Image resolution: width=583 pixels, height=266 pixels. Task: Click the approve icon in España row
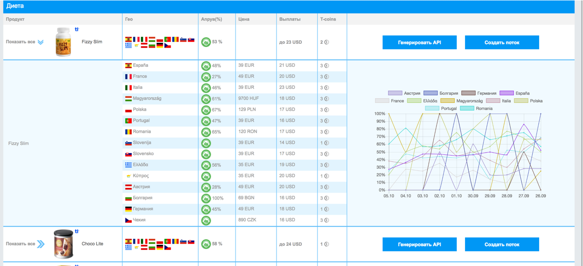206,65
